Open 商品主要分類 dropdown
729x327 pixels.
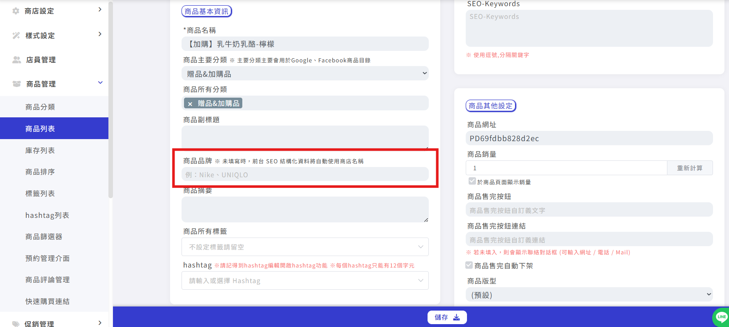tap(305, 73)
